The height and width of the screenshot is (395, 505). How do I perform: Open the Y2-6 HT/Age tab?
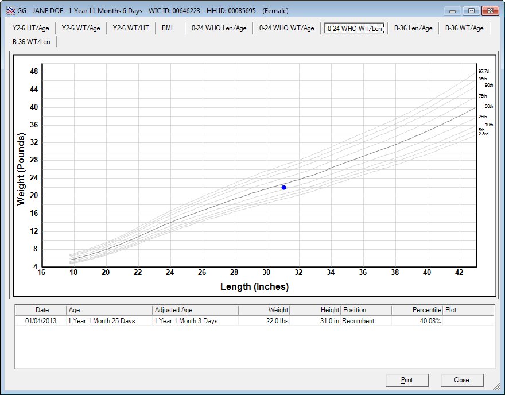click(31, 28)
